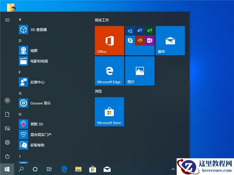Open Task View on the taskbar
The height and width of the screenshot is (175, 234).
pyautogui.click(x=49, y=169)
